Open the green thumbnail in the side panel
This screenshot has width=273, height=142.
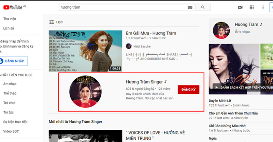267,56
